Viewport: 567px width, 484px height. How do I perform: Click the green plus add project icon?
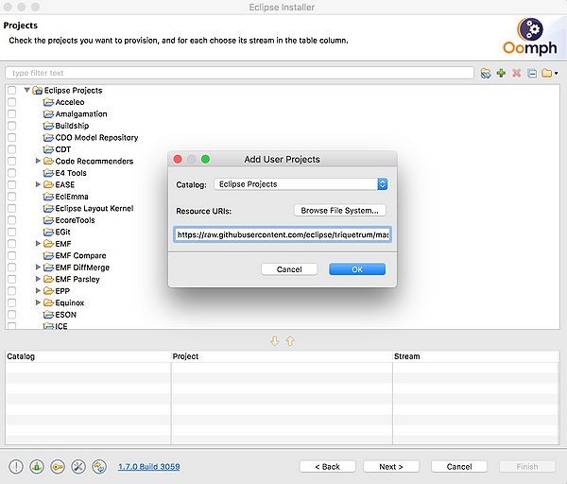tap(501, 73)
